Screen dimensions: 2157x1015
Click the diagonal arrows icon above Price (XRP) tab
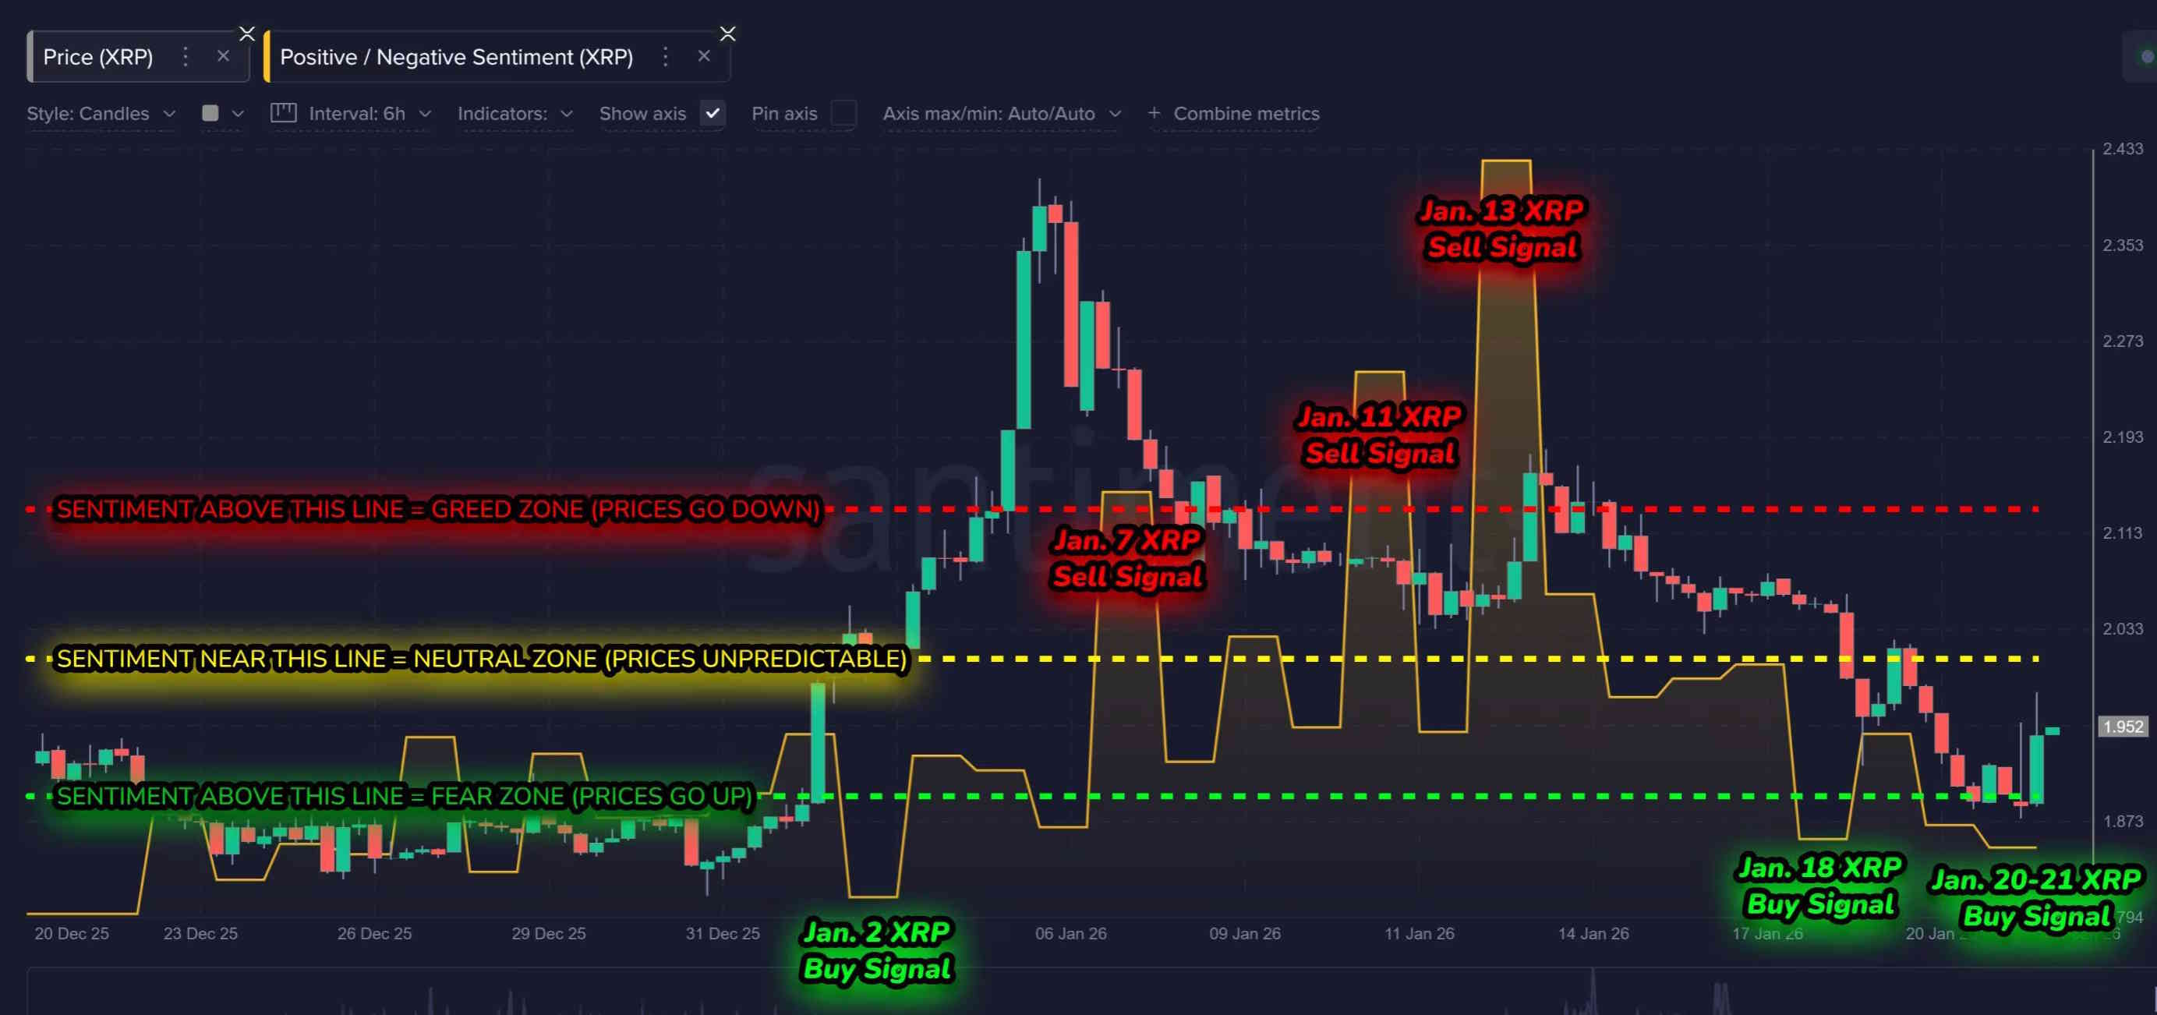pyautogui.click(x=247, y=34)
